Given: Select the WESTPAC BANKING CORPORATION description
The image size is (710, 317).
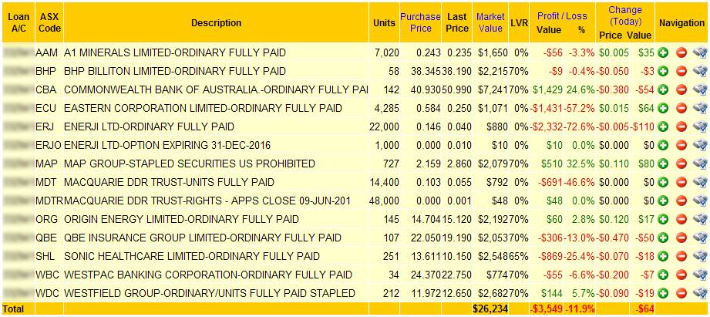Looking at the screenshot, I should 208,275.
